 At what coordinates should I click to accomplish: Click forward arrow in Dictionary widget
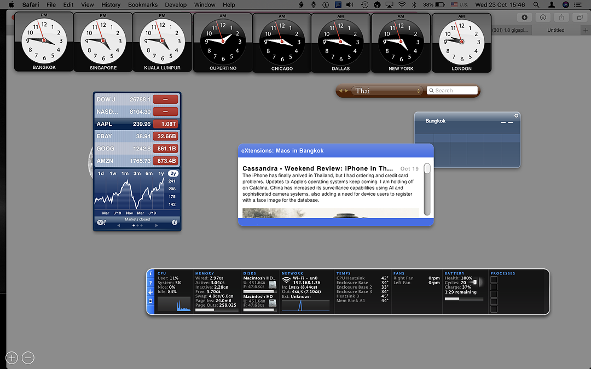pos(346,91)
